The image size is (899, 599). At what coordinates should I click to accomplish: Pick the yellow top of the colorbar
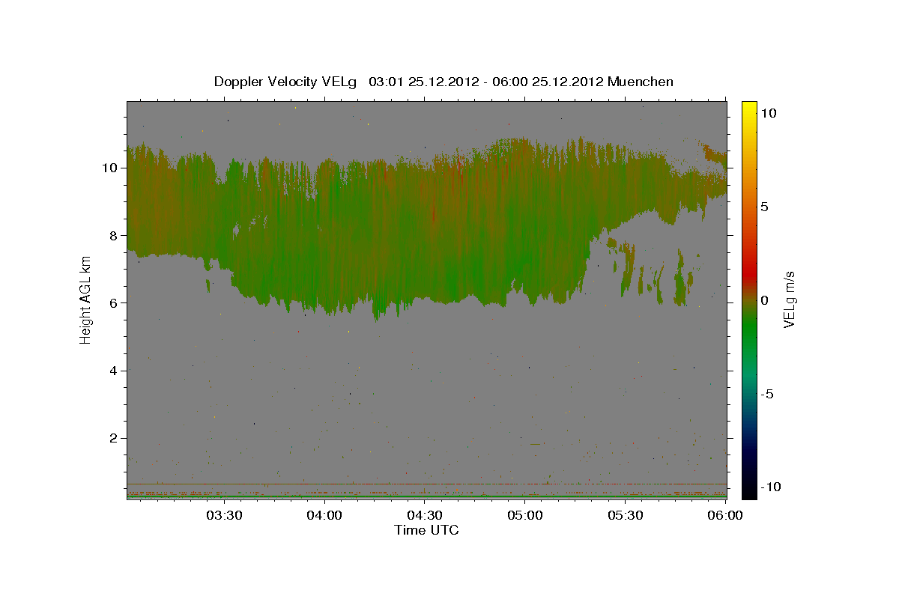coord(749,106)
